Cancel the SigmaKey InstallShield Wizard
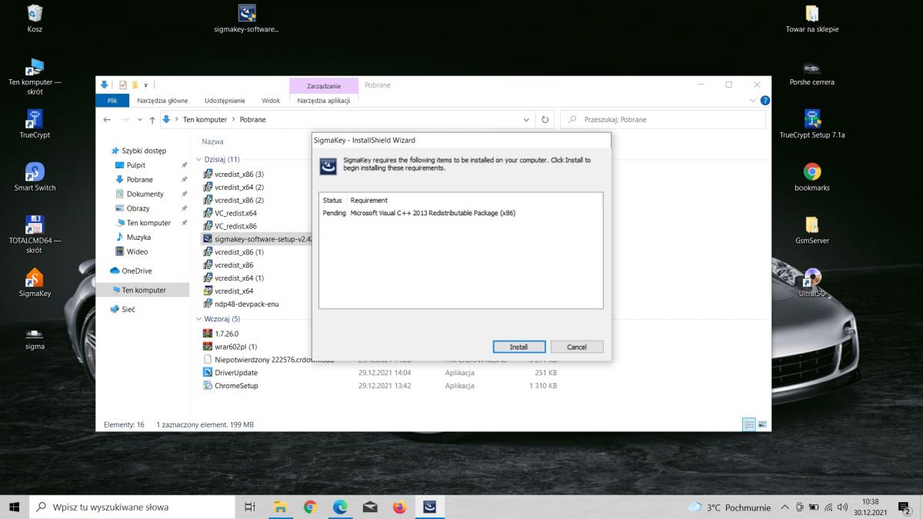 [577, 347]
